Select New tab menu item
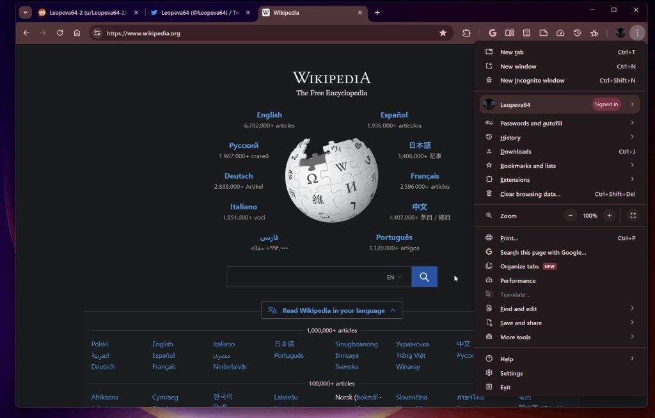This screenshot has width=655, height=418. pos(560,52)
